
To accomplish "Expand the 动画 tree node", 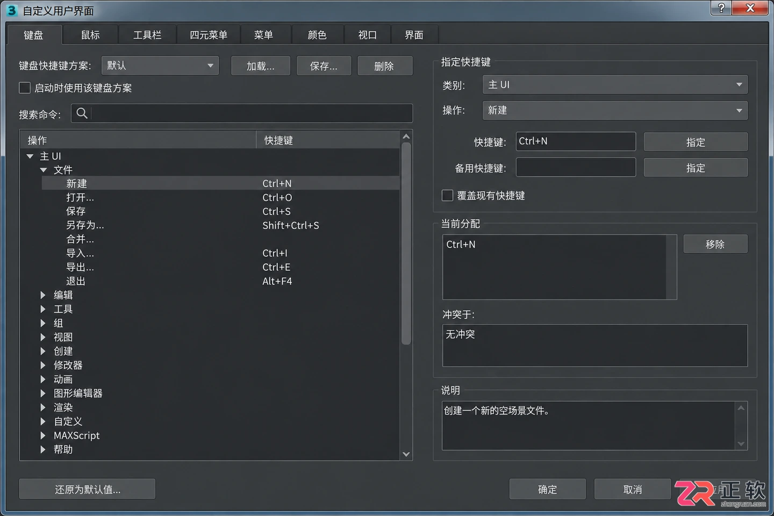I will tap(43, 379).
